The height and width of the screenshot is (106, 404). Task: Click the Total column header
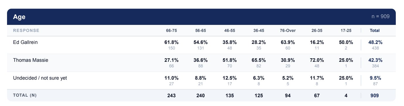pyautogui.click(x=375, y=30)
